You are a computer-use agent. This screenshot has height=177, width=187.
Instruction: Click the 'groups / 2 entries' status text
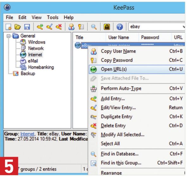38,169
